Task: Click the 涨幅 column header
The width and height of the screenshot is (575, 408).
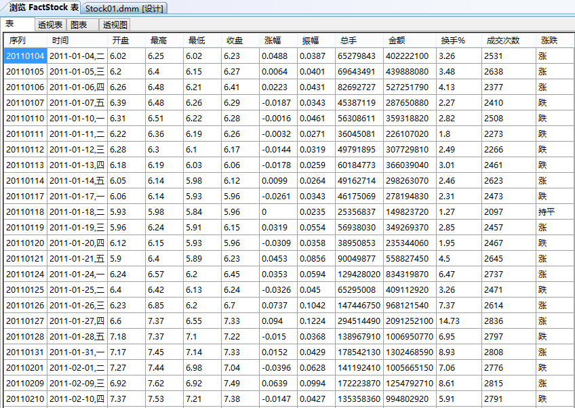Action: pos(278,40)
